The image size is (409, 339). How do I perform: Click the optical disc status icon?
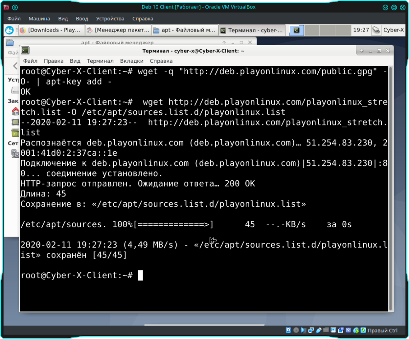[x=296, y=330]
